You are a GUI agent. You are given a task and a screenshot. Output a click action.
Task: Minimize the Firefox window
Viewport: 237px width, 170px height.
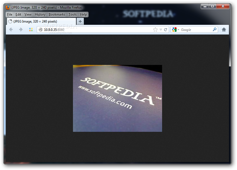tap(205, 6)
